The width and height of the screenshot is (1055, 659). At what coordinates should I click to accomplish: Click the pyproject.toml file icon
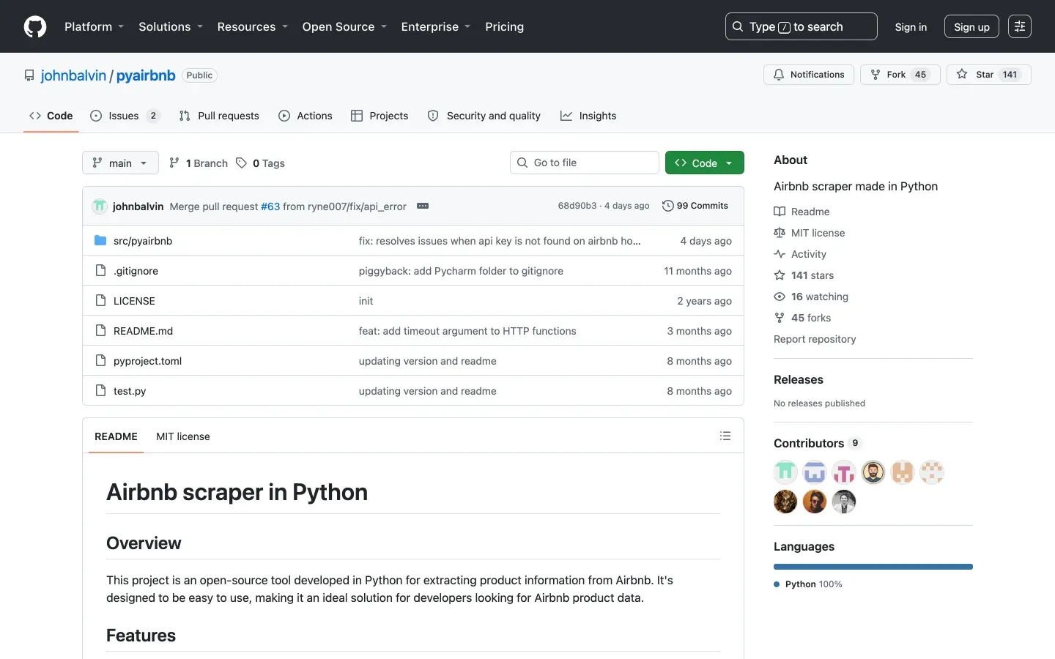[x=100, y=360]
